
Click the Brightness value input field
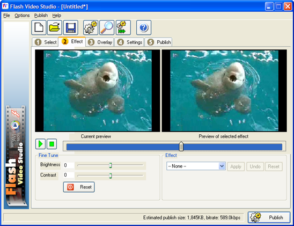[69, 165]
